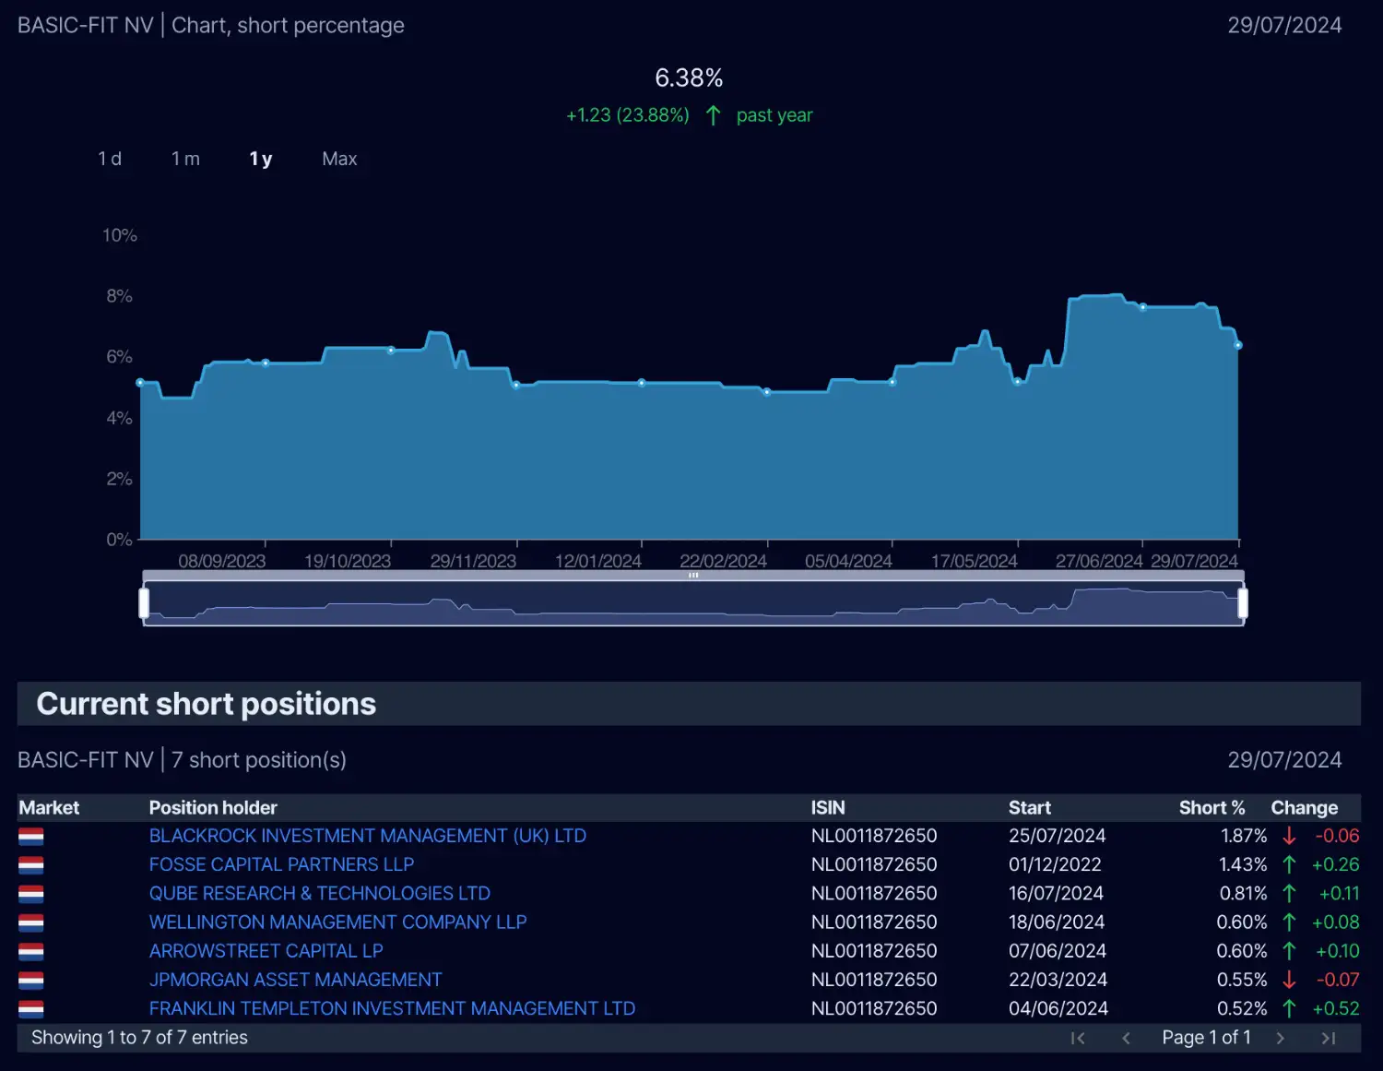This screenshot has height=1071, width=1383.
Task: Switch chart range to 1 d
Action: click(x=110, y=159)
